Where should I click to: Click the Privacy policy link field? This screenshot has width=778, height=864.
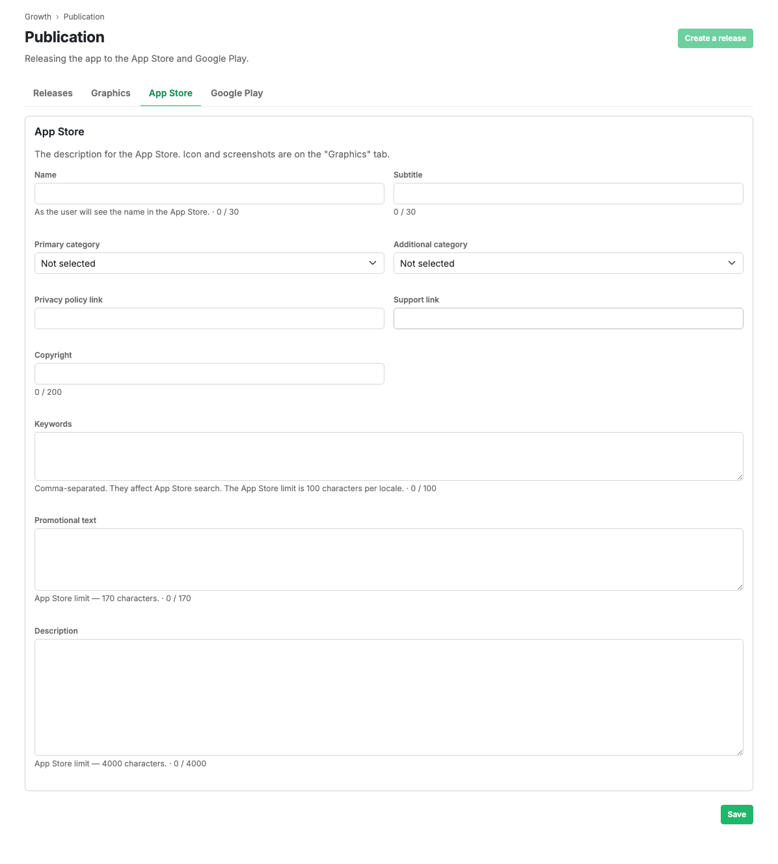pyautogui.click(x=209, y=318)
